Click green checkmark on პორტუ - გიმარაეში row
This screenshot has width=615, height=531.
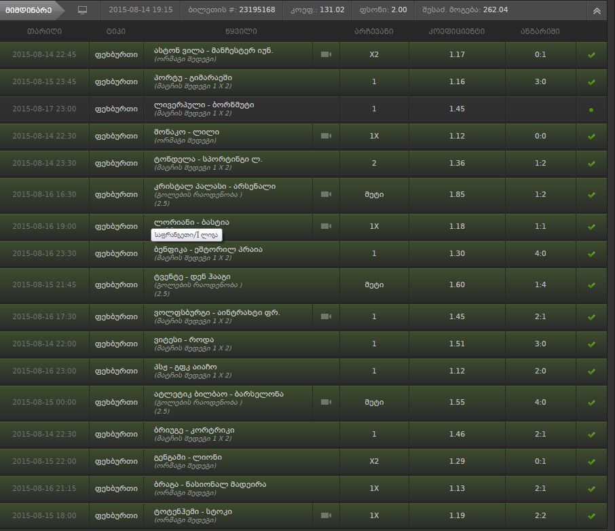(591, 82)
